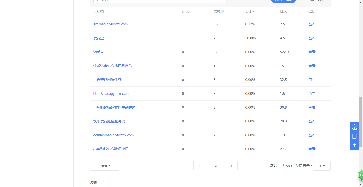Screen dimensions: 363x187
Task: Open keyword http://bao.qiyuexcx.com link
Action: 112,93
